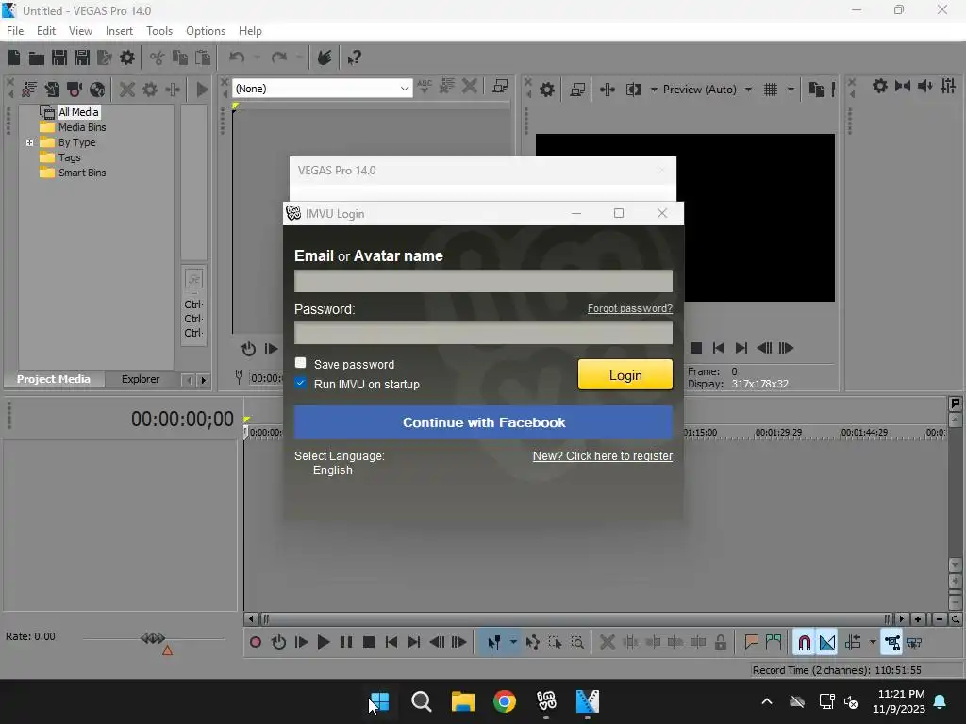
Task: Switch to the Explorer tab
Action: click(x=141, y=379)
